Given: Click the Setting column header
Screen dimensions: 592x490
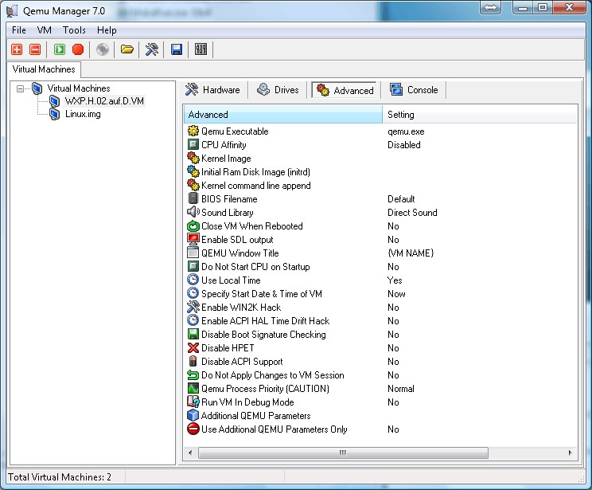Looking at the screenshot, I should click(x=477, y=115).
